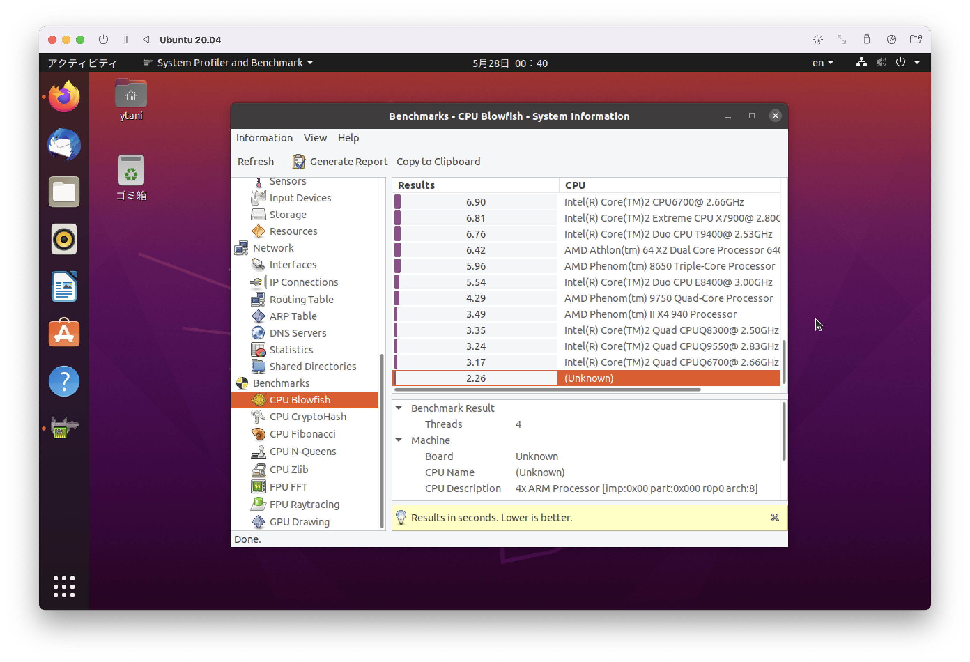Viewport: 970px width, 662px height.
Task: Open the GPU Drawing benchmark
Action: click(299, 522)
